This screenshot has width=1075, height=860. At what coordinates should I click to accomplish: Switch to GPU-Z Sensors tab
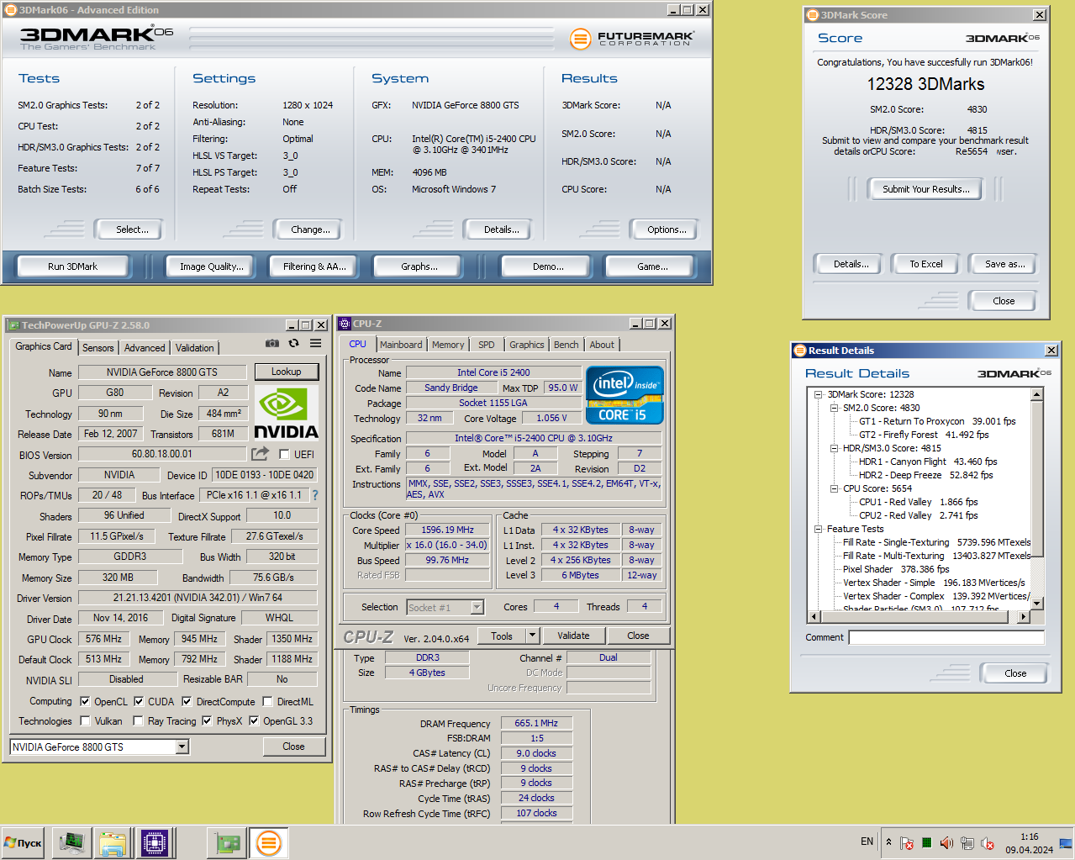point(97,348)
